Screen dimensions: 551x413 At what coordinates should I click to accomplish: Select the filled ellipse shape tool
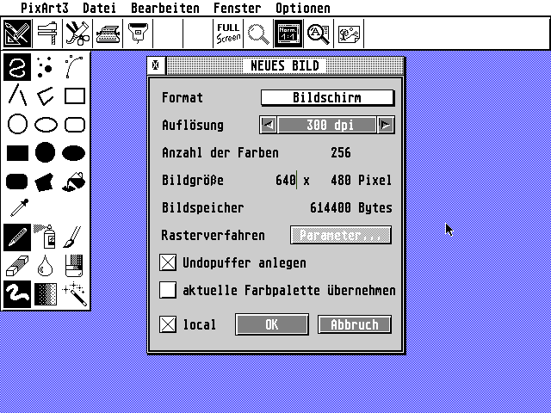(x=75, y=152)
